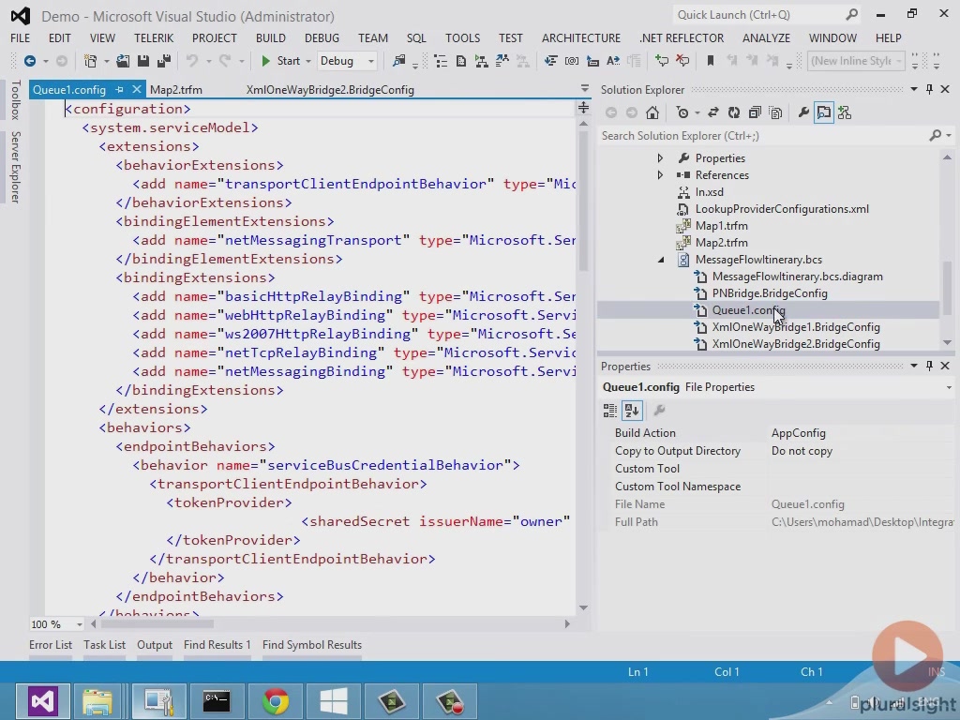Click the Build Action value AppConfig

click(x=799, y=433)
